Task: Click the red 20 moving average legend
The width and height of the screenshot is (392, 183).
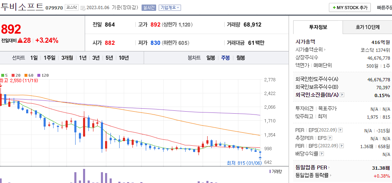Action: pyautogui.click(x=15, y=75)
